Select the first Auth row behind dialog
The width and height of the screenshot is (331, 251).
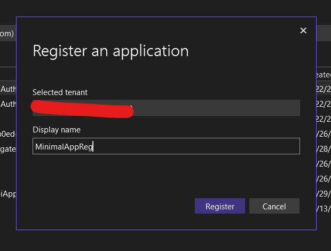click(8, 89)
